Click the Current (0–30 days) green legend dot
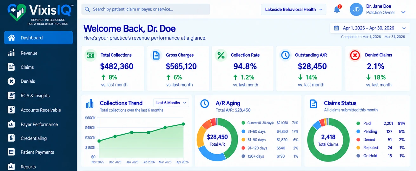 pos(243,123)
